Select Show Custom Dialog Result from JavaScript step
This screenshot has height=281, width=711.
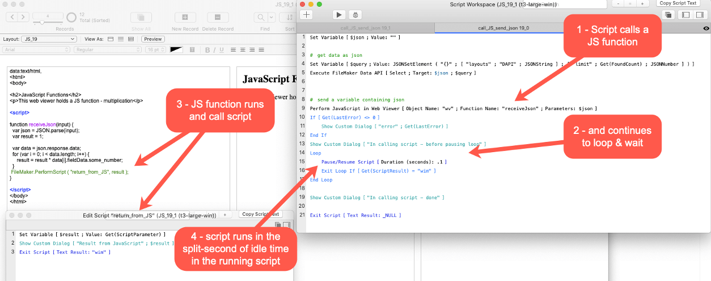[96, 243]
